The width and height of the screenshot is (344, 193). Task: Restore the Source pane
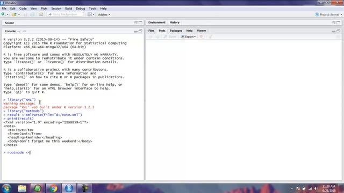click(135, 23)
